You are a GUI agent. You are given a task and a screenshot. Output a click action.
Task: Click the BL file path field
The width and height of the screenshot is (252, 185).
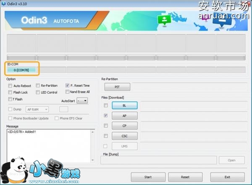click(x=194, y=105)
